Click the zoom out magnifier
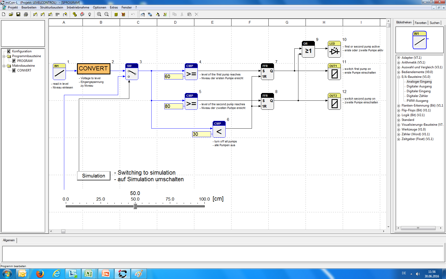 (106, 14)
